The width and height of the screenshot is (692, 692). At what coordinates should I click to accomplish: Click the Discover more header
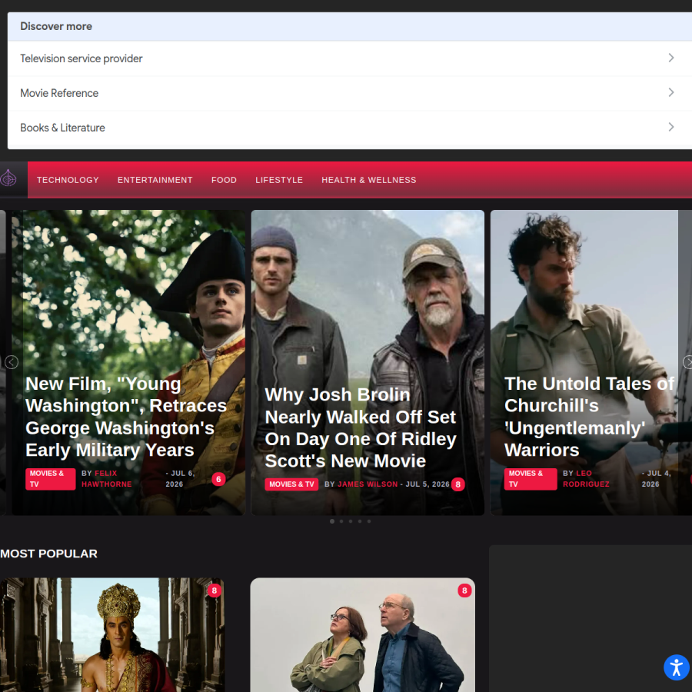[56, 26]
